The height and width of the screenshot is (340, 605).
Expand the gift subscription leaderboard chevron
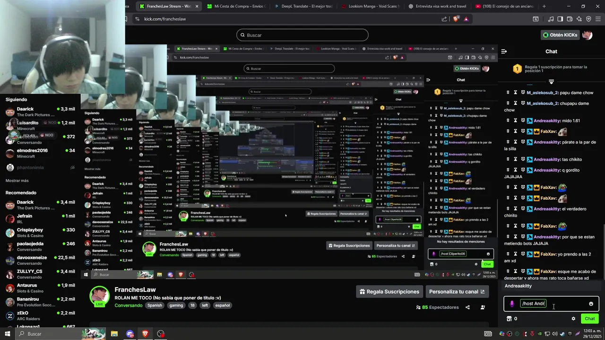point(551,82)
